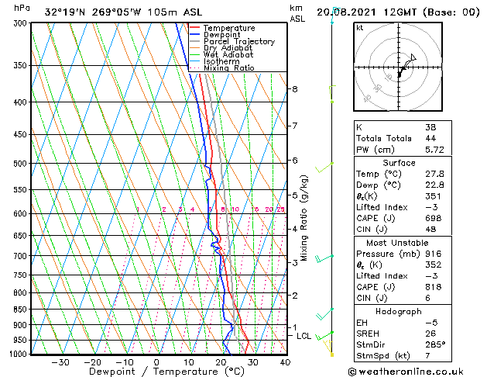Click the hodograph wind arrow head

[x=413, y=57]
